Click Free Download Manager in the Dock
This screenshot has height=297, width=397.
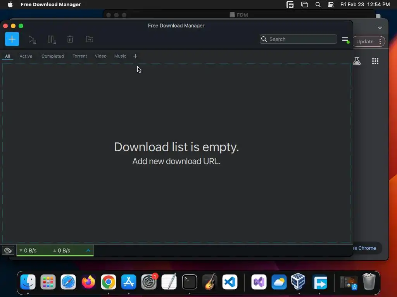(x=319, y=282)
